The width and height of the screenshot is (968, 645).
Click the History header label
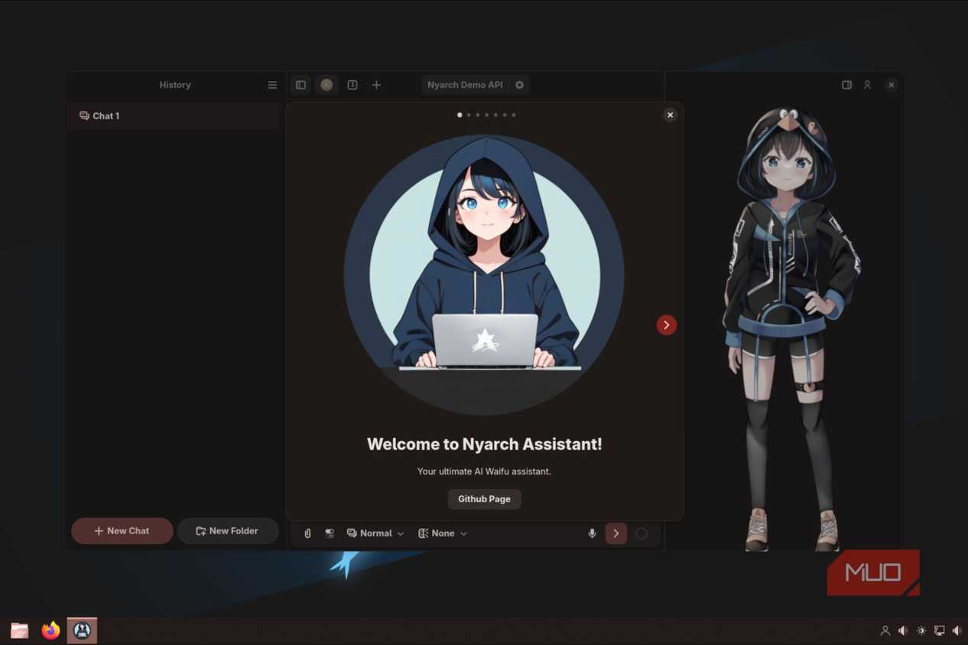[175, 85]
